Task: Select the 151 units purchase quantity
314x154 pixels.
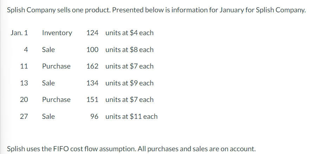Action: (x=92, y=100)
